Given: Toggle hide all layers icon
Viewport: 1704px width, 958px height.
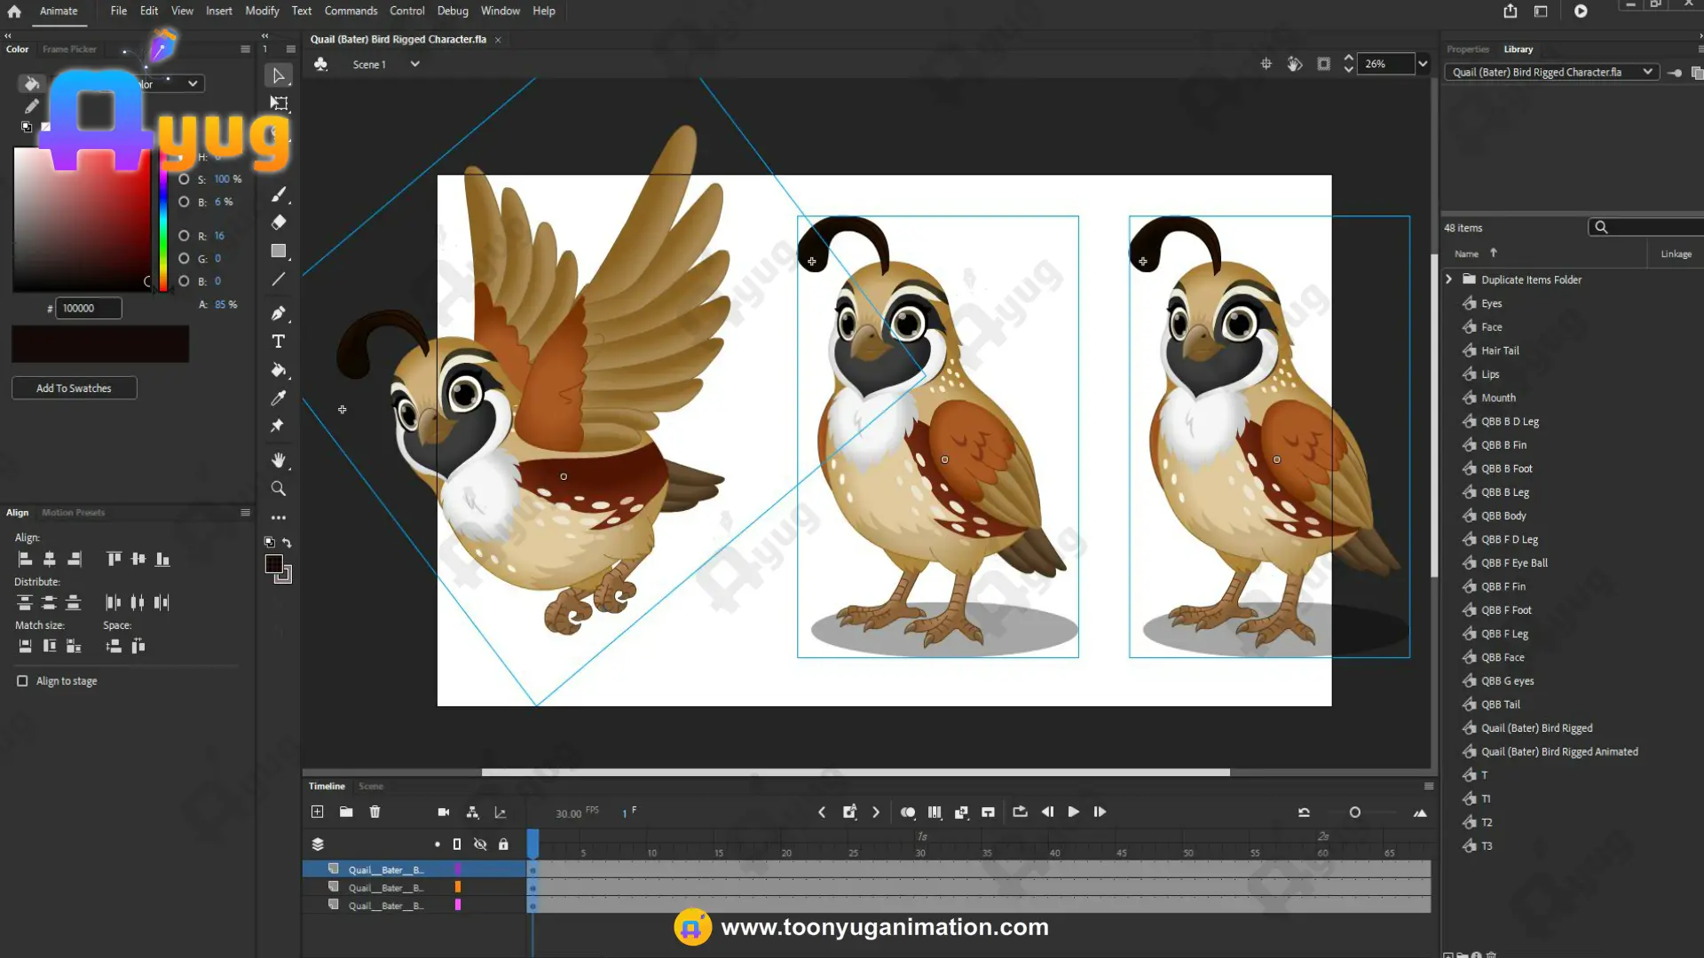Looking at the screenshot, I should point(480,844).
